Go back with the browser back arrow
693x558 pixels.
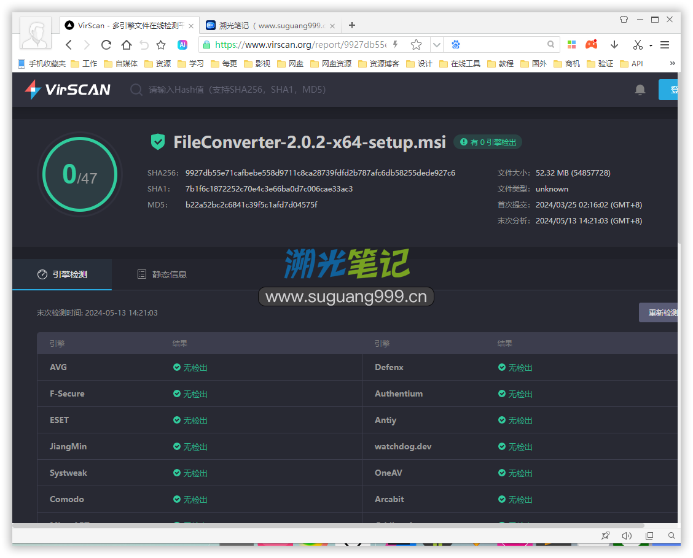coord(69,45)
